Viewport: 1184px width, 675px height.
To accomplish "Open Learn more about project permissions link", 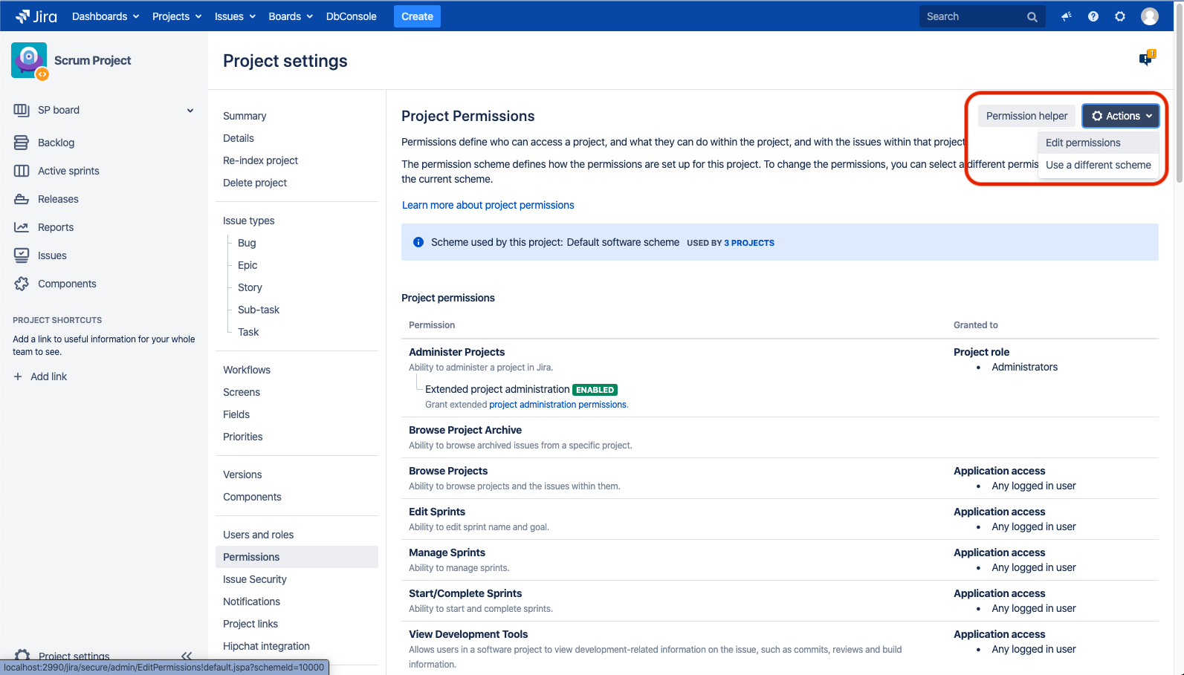I will point(488,205).
